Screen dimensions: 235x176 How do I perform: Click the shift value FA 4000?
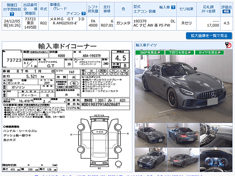click(93, 23)
